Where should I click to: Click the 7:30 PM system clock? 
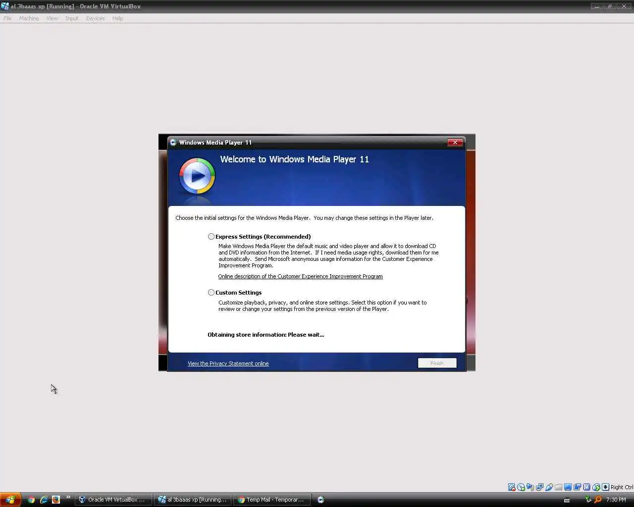[x=616, y=500]
